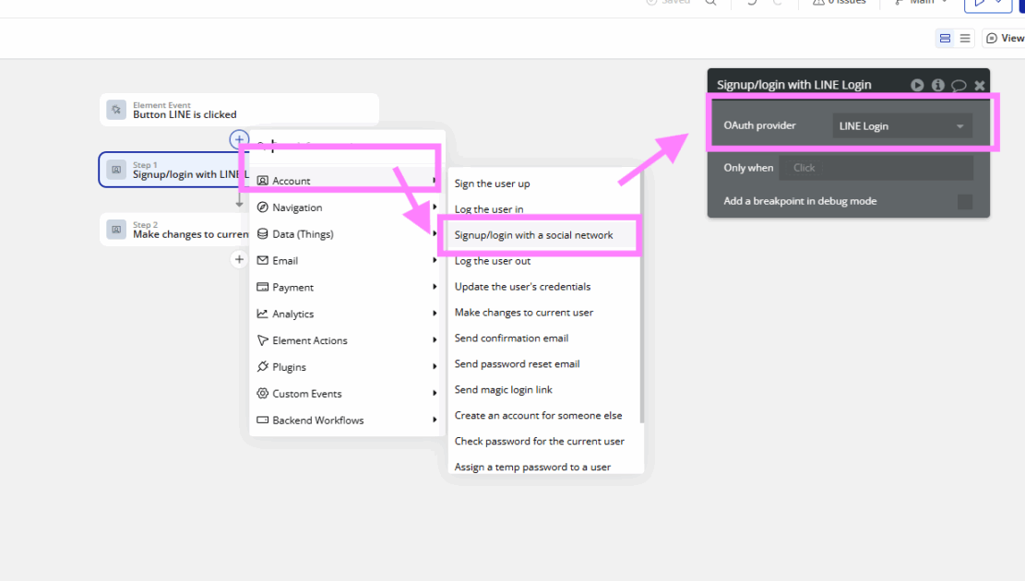Open the Navigation category in the action menu
This screenshot has height=581, width=1025.
coord(347,207)
